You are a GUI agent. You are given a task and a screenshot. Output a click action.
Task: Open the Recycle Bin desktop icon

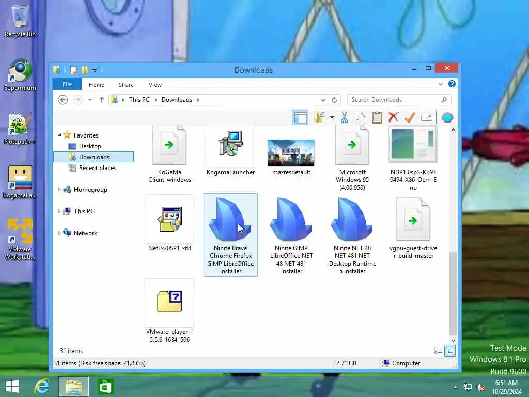pos(20,21)
